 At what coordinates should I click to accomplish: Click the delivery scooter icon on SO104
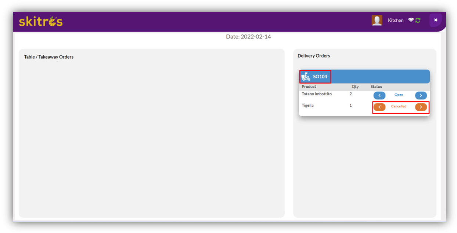(305, 77)
